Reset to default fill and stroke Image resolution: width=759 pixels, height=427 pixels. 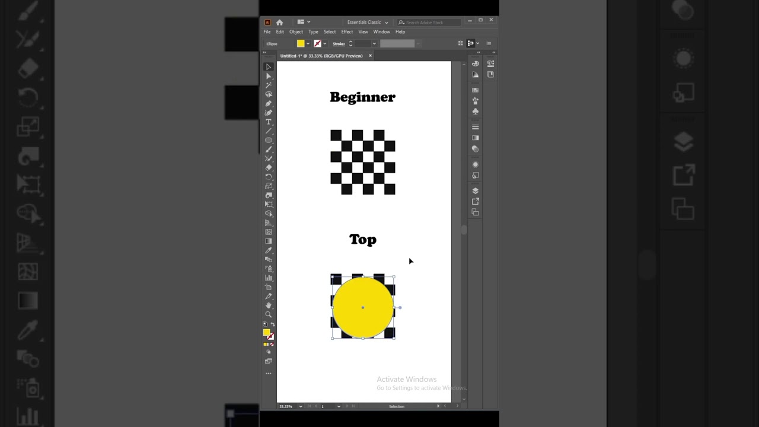[x=265, y=324]
